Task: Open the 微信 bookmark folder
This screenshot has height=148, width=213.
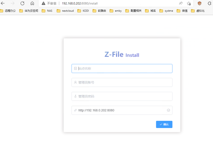Action: click(x=182, y=11)
